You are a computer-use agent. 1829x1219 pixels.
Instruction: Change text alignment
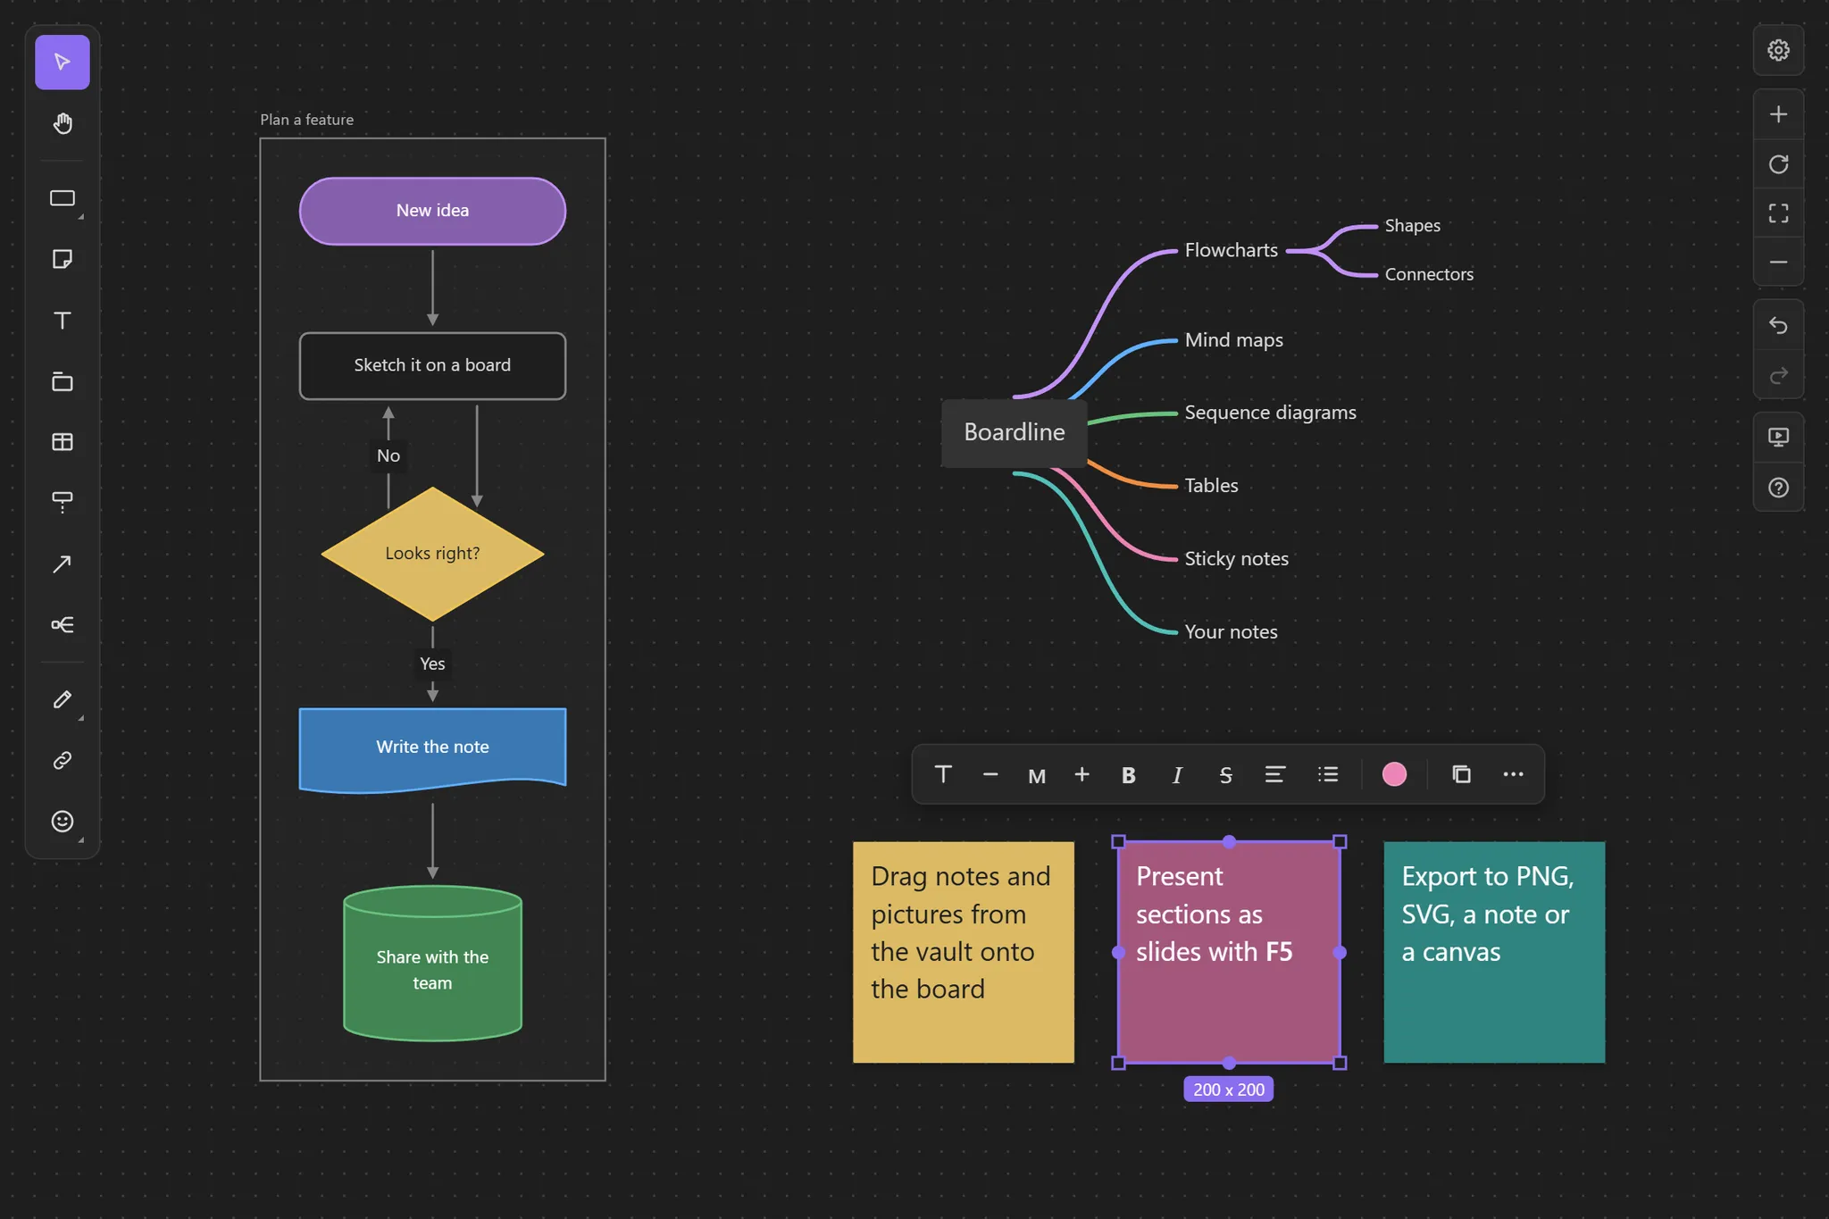coord(1275,774)
